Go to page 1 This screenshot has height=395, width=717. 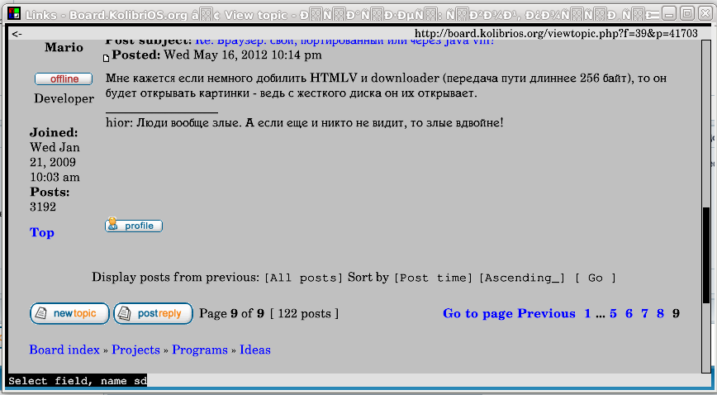(587, 313)
